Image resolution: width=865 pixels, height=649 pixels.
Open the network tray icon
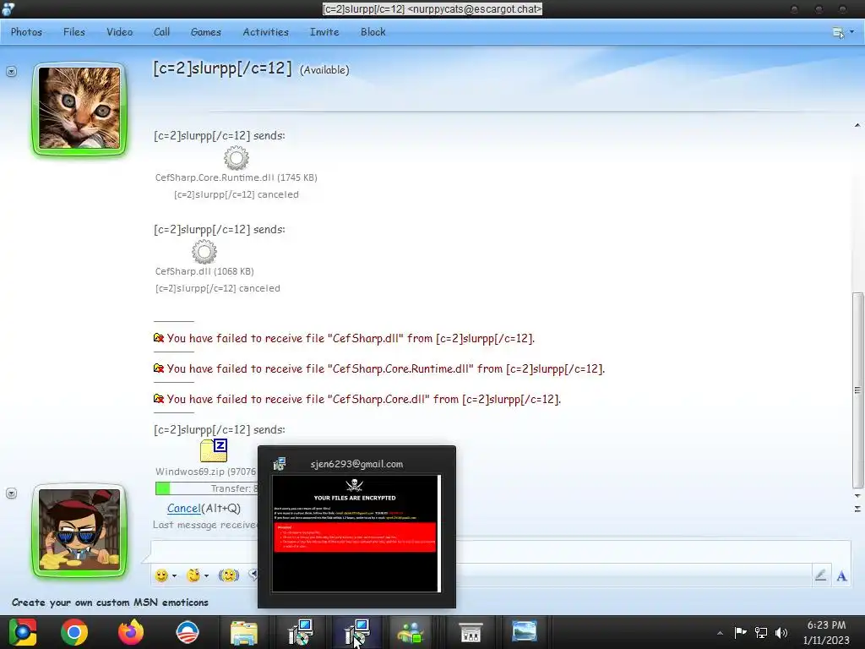click(761, 632)
